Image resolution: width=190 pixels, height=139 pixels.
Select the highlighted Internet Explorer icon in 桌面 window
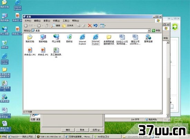pos(96,40)
